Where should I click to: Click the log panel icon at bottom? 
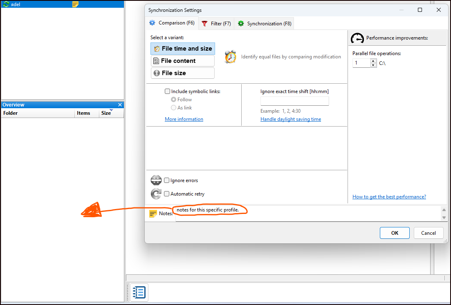coord(139,292)
